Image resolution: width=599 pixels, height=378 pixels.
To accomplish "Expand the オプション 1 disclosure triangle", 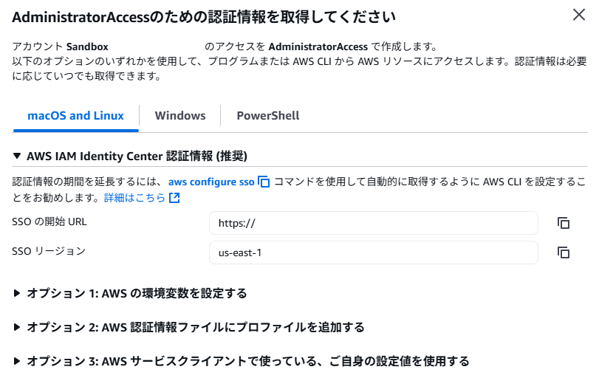I will click(x=18, y=293).
